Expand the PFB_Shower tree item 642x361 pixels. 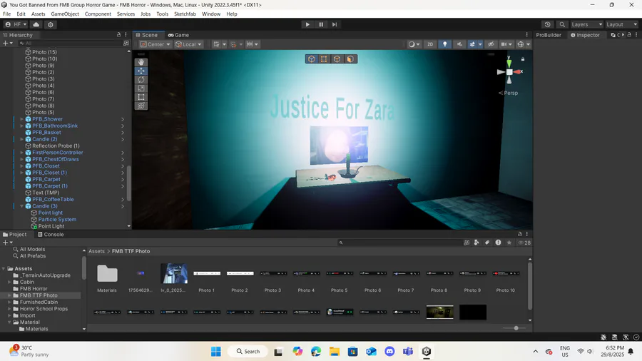coord(21,119)
